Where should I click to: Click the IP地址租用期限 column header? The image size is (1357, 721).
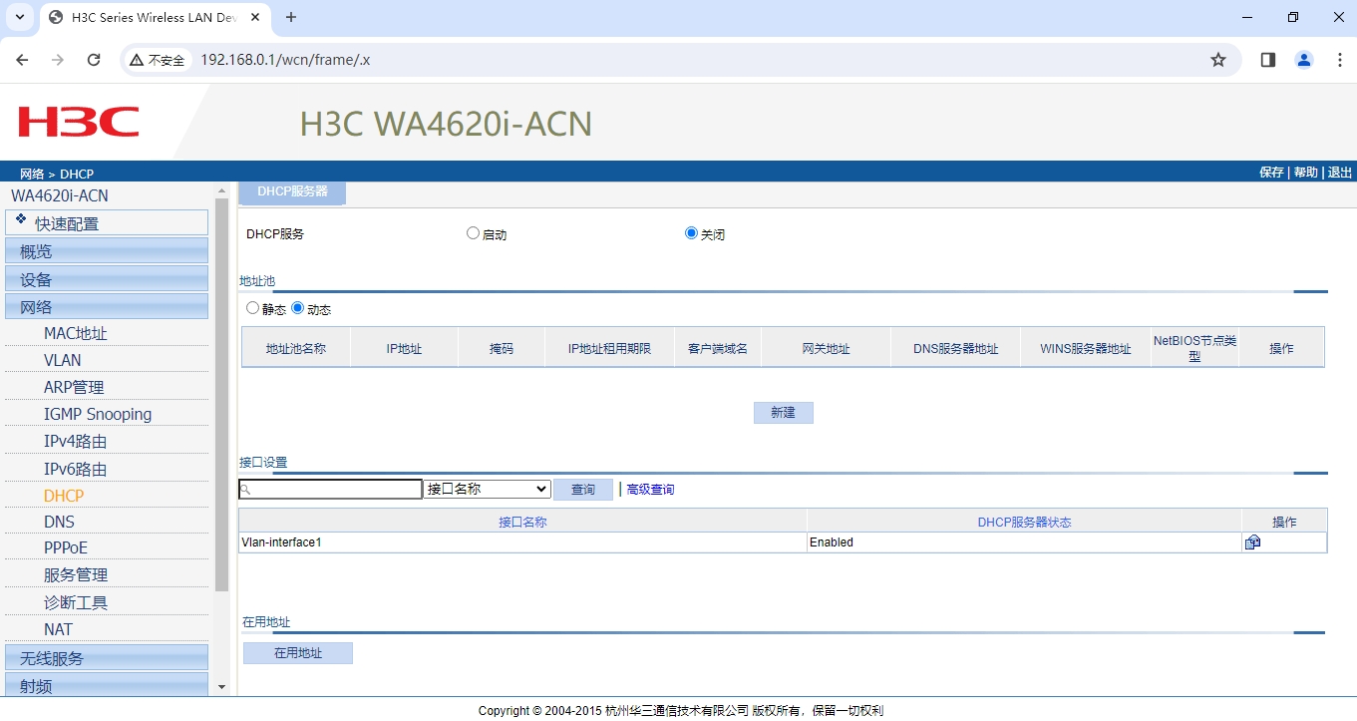[x=609, y=348]
